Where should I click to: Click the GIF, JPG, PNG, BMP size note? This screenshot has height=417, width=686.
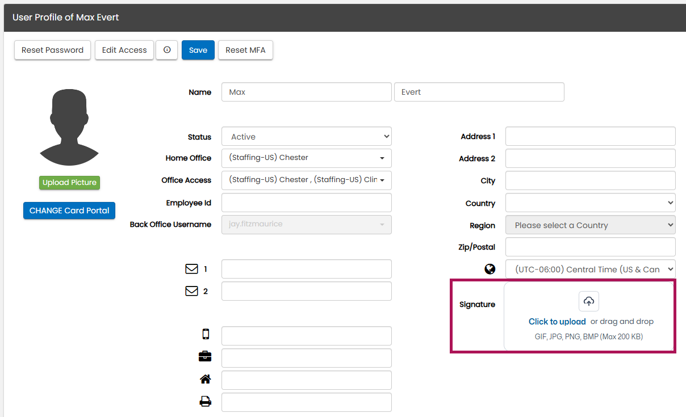tap(589, 336)
